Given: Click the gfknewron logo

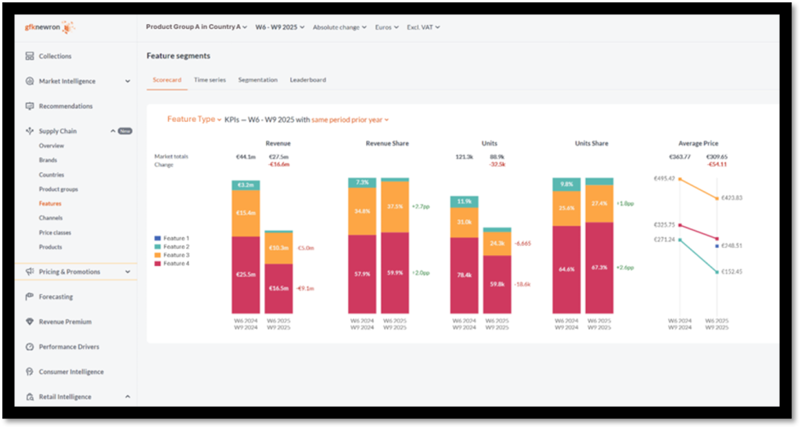Looking at the screenshot, I should (49, 27).
